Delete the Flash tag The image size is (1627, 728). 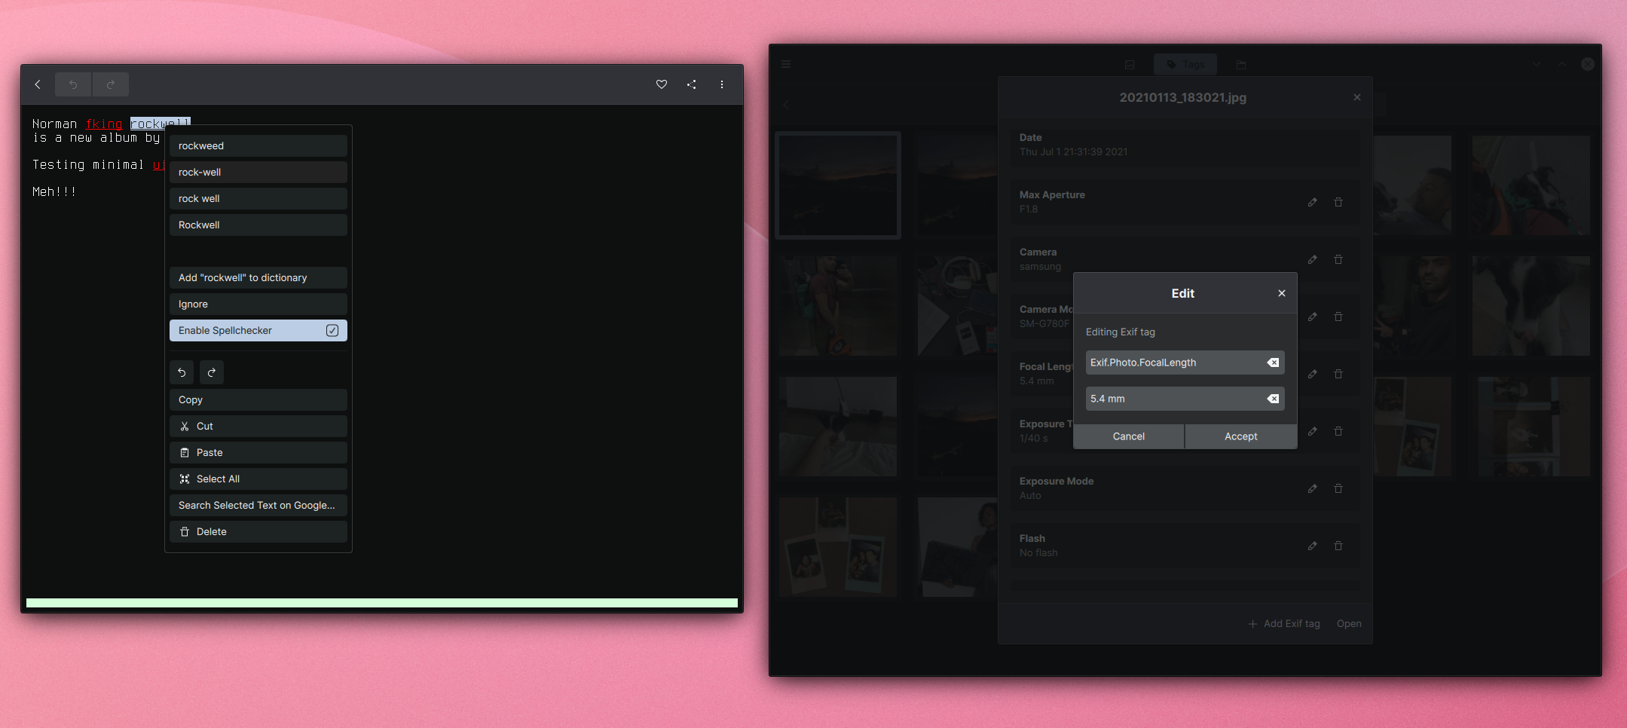pyautogui.click(x=1338, y=546)
